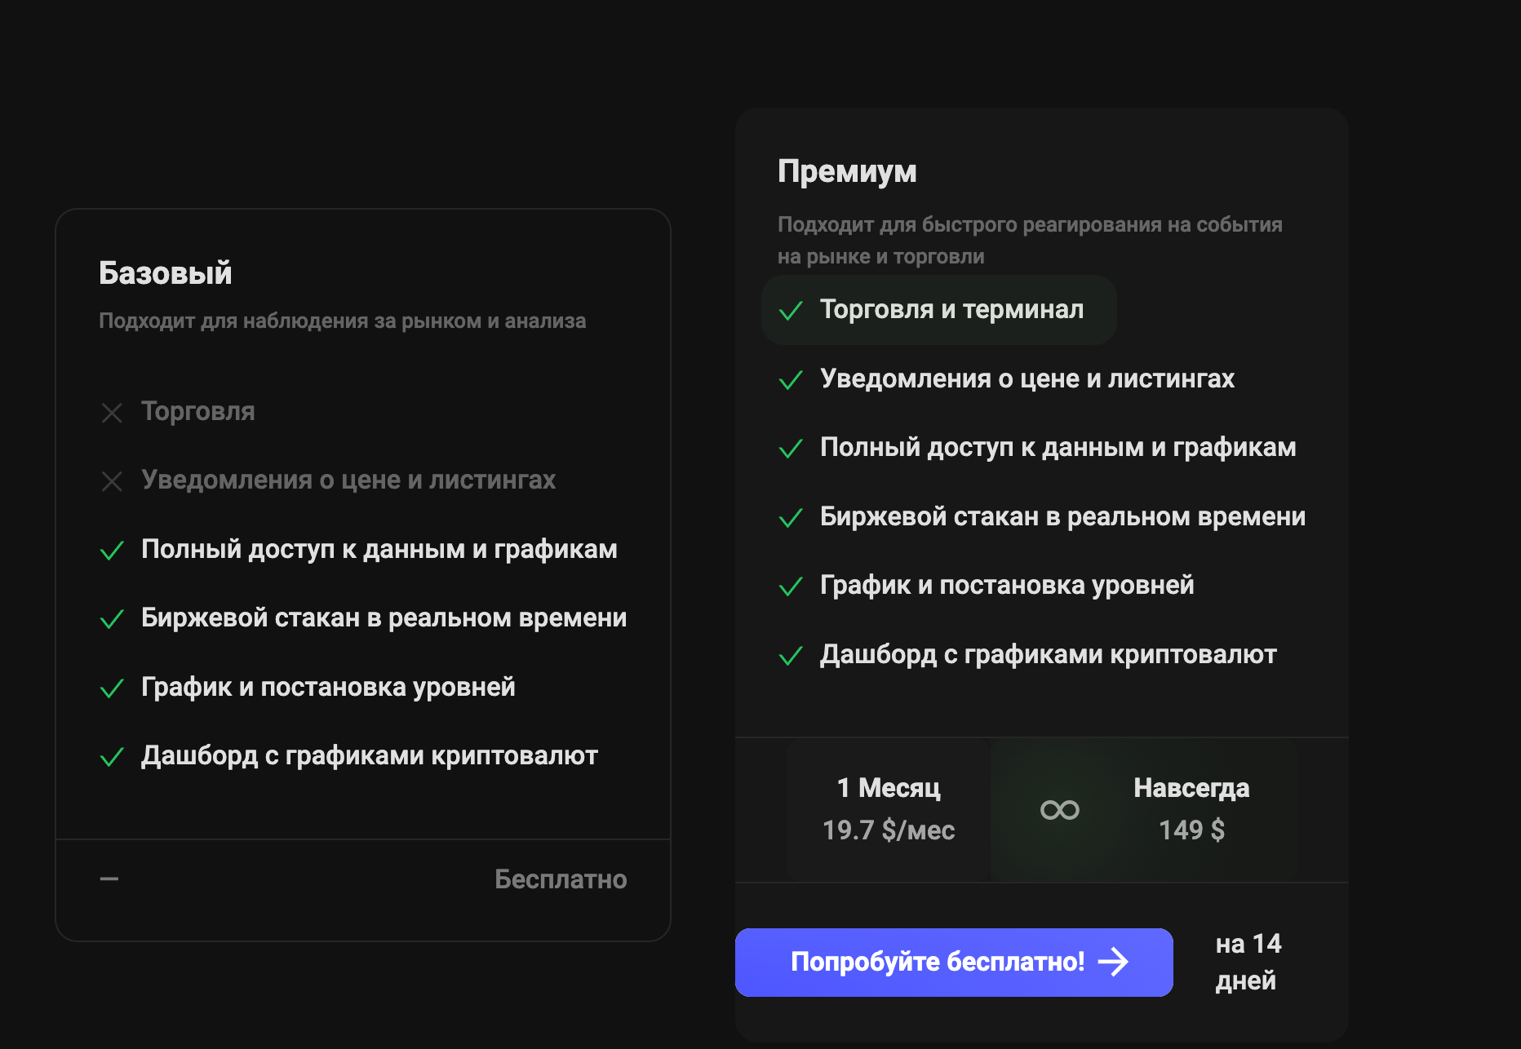Click the arrow icon on Попробуйте бесплатно button
Image resolution: width=1521 pixels, height=1049 pixels.
click(1113, 963)
